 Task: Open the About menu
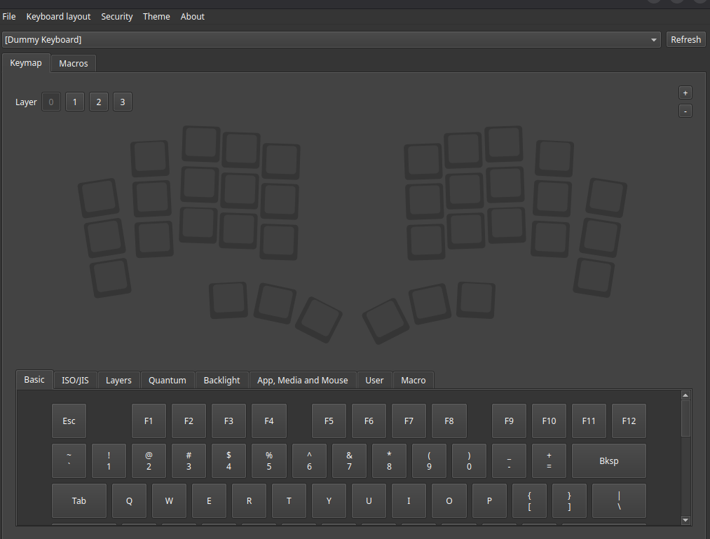pos(192,16)
